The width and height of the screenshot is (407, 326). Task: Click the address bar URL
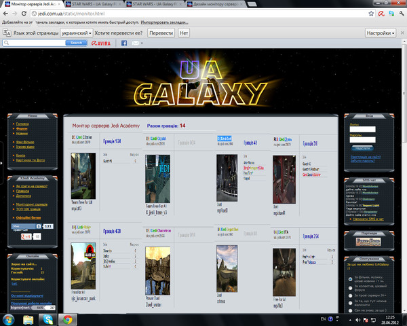click(71, 14)
